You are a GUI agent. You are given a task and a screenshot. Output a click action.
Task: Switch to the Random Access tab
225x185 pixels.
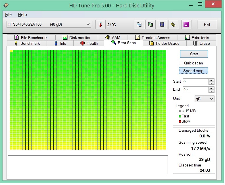click(x=153, y=38)
